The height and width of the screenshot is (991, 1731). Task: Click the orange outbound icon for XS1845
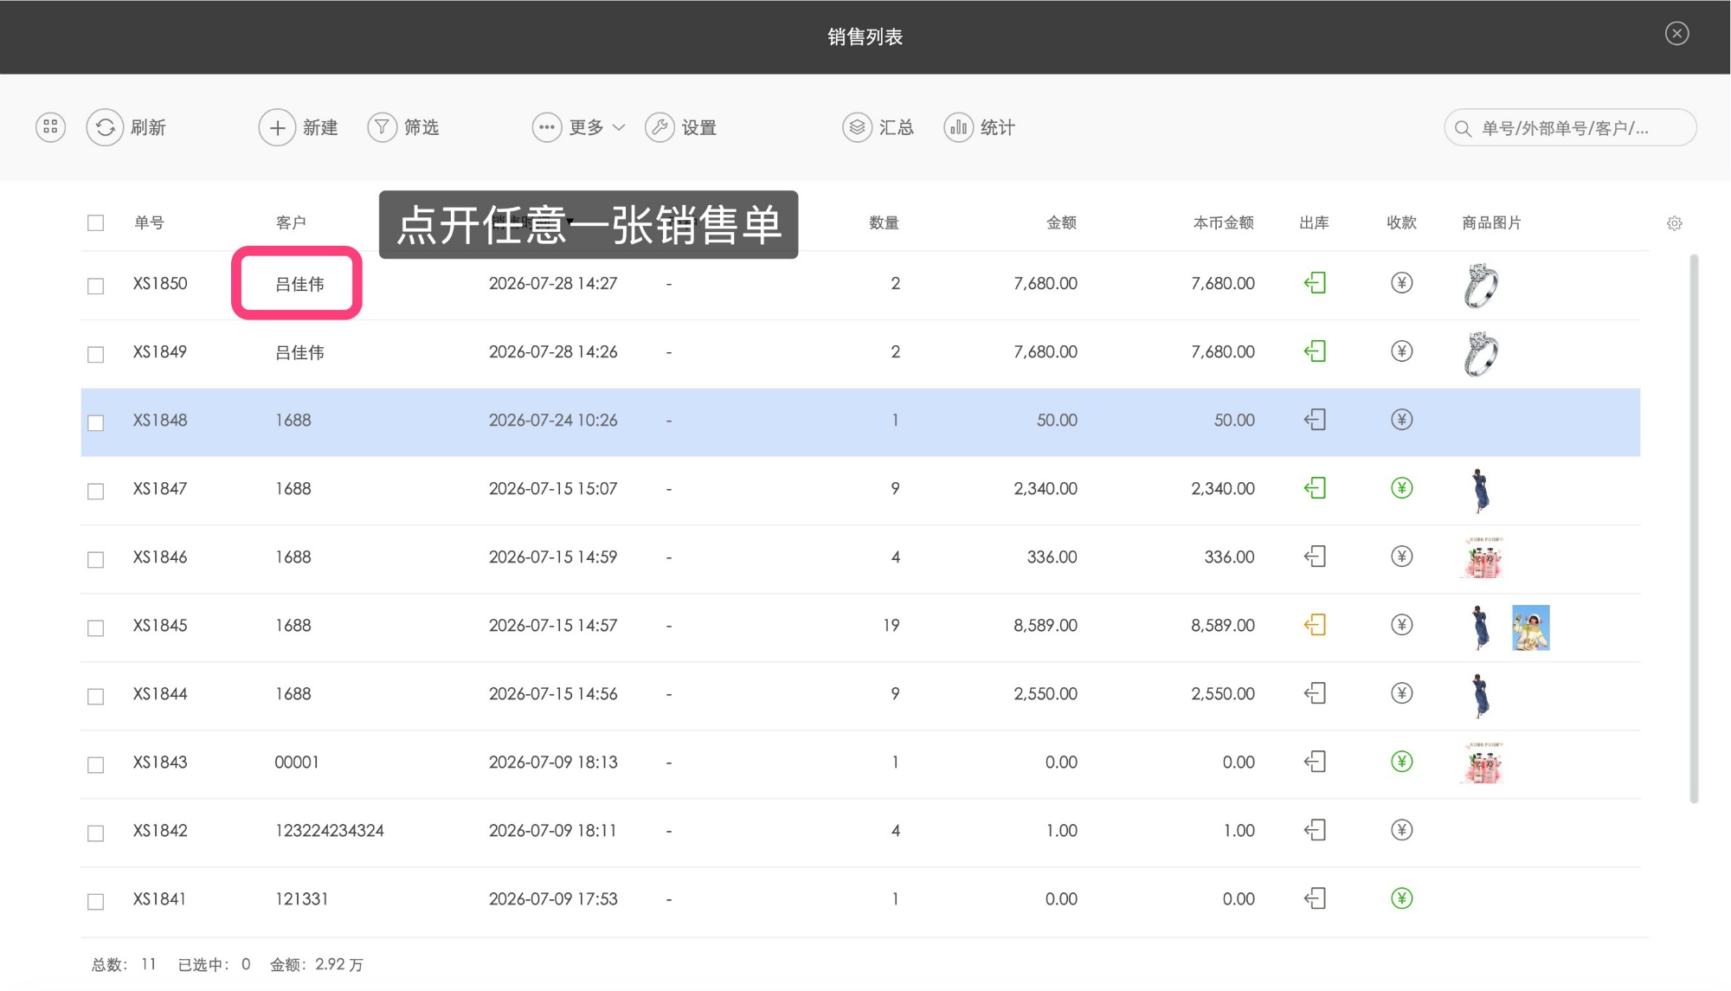point(1315,625)
